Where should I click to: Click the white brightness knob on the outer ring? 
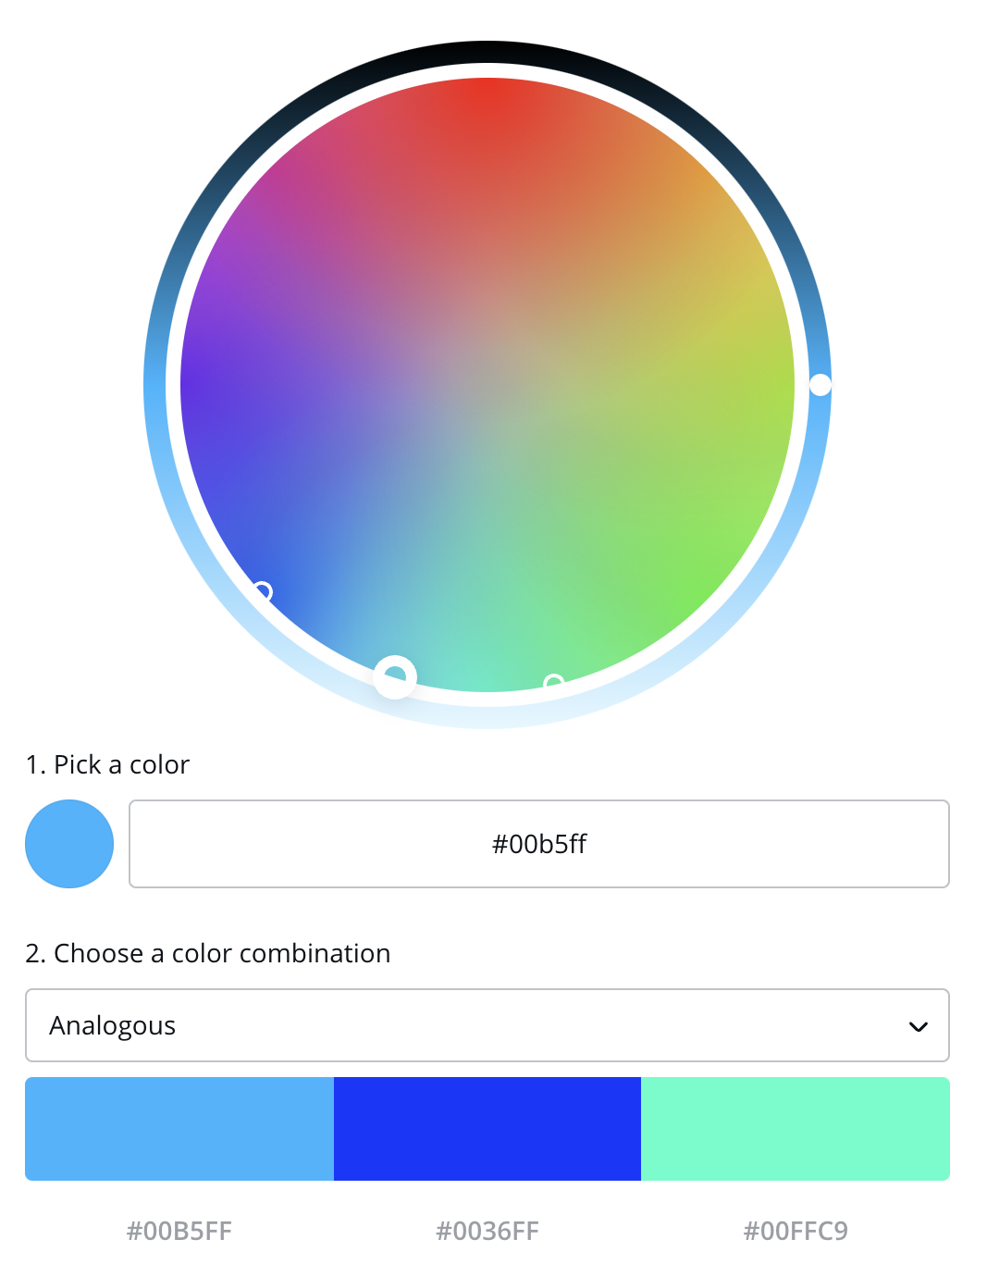point(820,385)
